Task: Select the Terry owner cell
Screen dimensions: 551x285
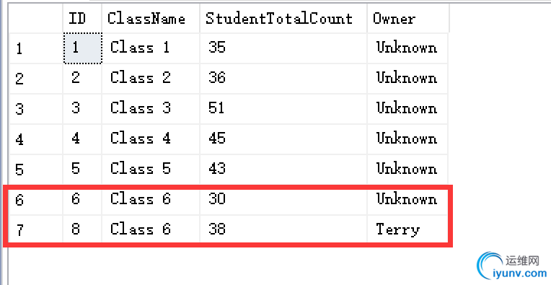Action: click(x=407, y=229)
